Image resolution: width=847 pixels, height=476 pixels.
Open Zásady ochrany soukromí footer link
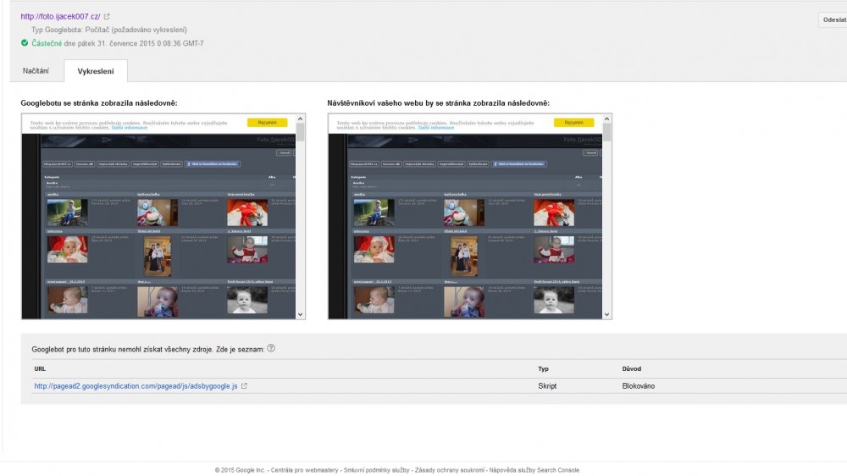pyautogui.click(x=450, y=470)
